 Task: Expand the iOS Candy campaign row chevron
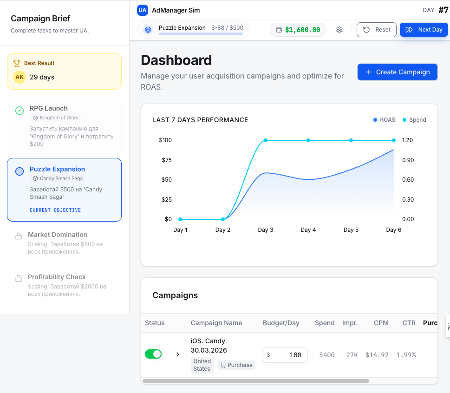tap(177, 354)
